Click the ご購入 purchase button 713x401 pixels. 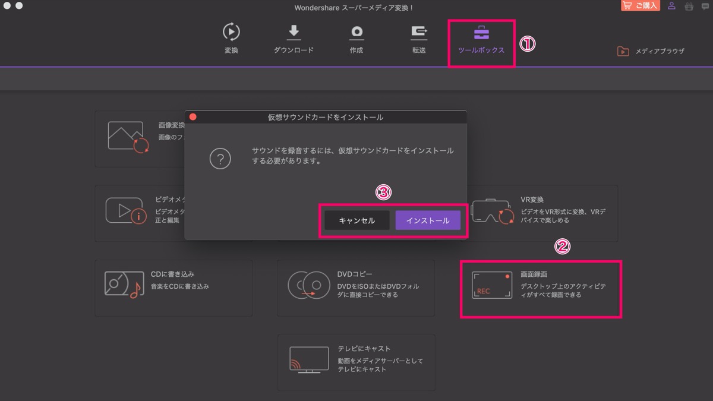(641, 6)
